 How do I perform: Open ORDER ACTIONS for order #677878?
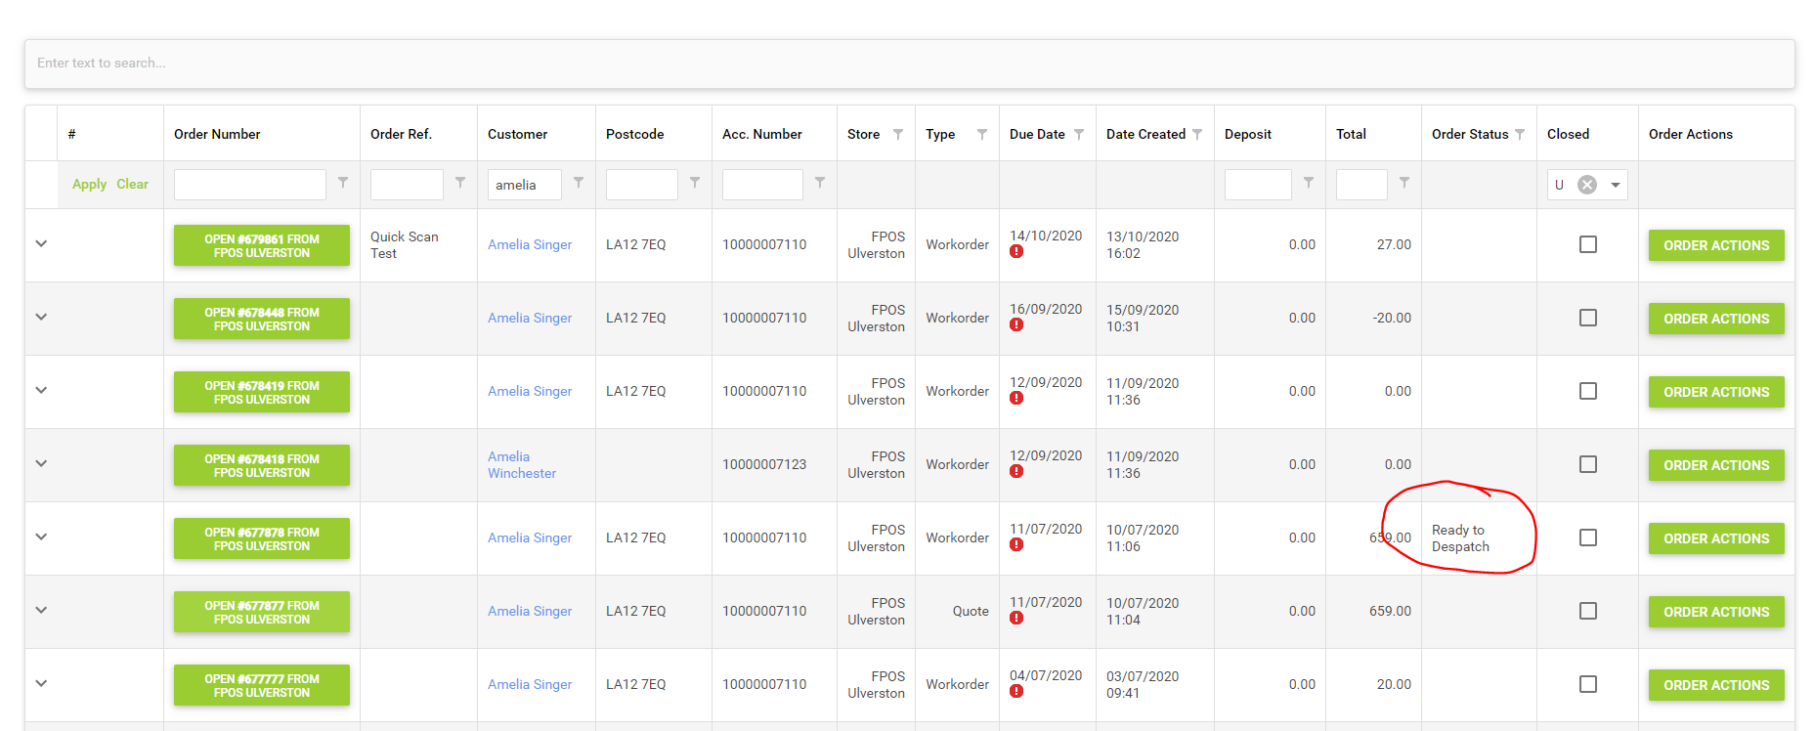coord(1716,538)
